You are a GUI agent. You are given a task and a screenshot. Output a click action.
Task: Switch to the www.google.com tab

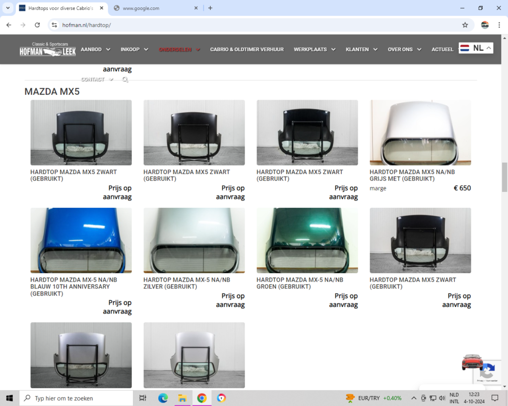coord(155,8)
